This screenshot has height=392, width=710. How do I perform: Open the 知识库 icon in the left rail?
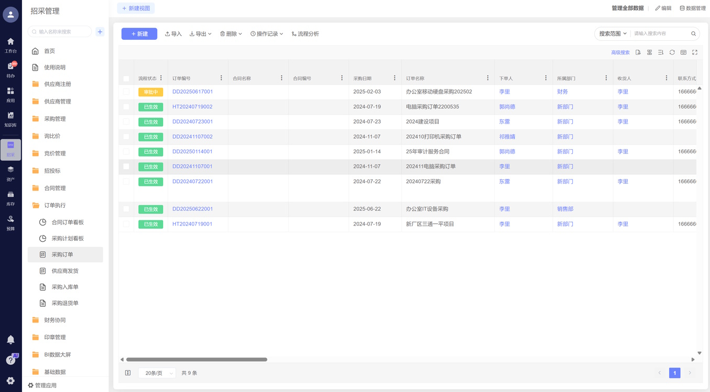pos(10,119)
